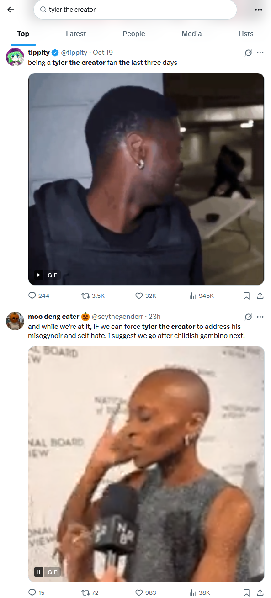Screen dimensions: 271x598
Task: Open search options three-dot menu
Action: click(259, 10)
